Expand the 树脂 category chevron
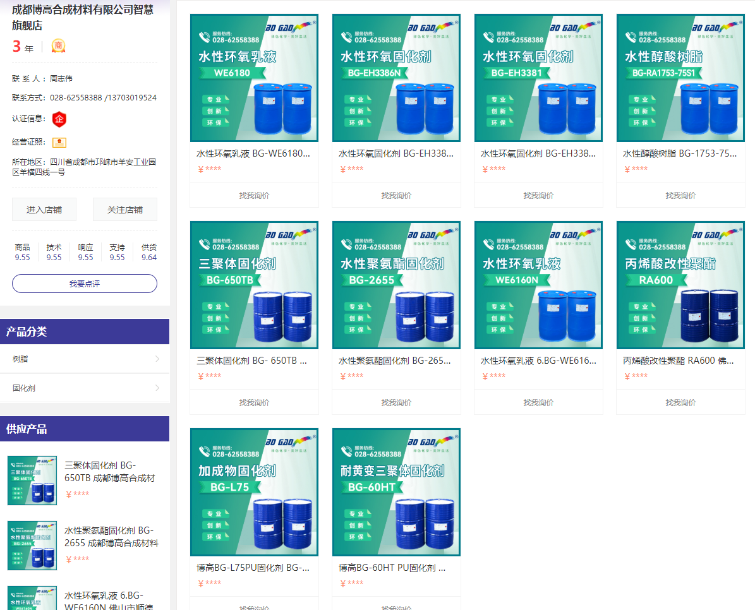This screenshot has height=610, width=755. [157, 359]
